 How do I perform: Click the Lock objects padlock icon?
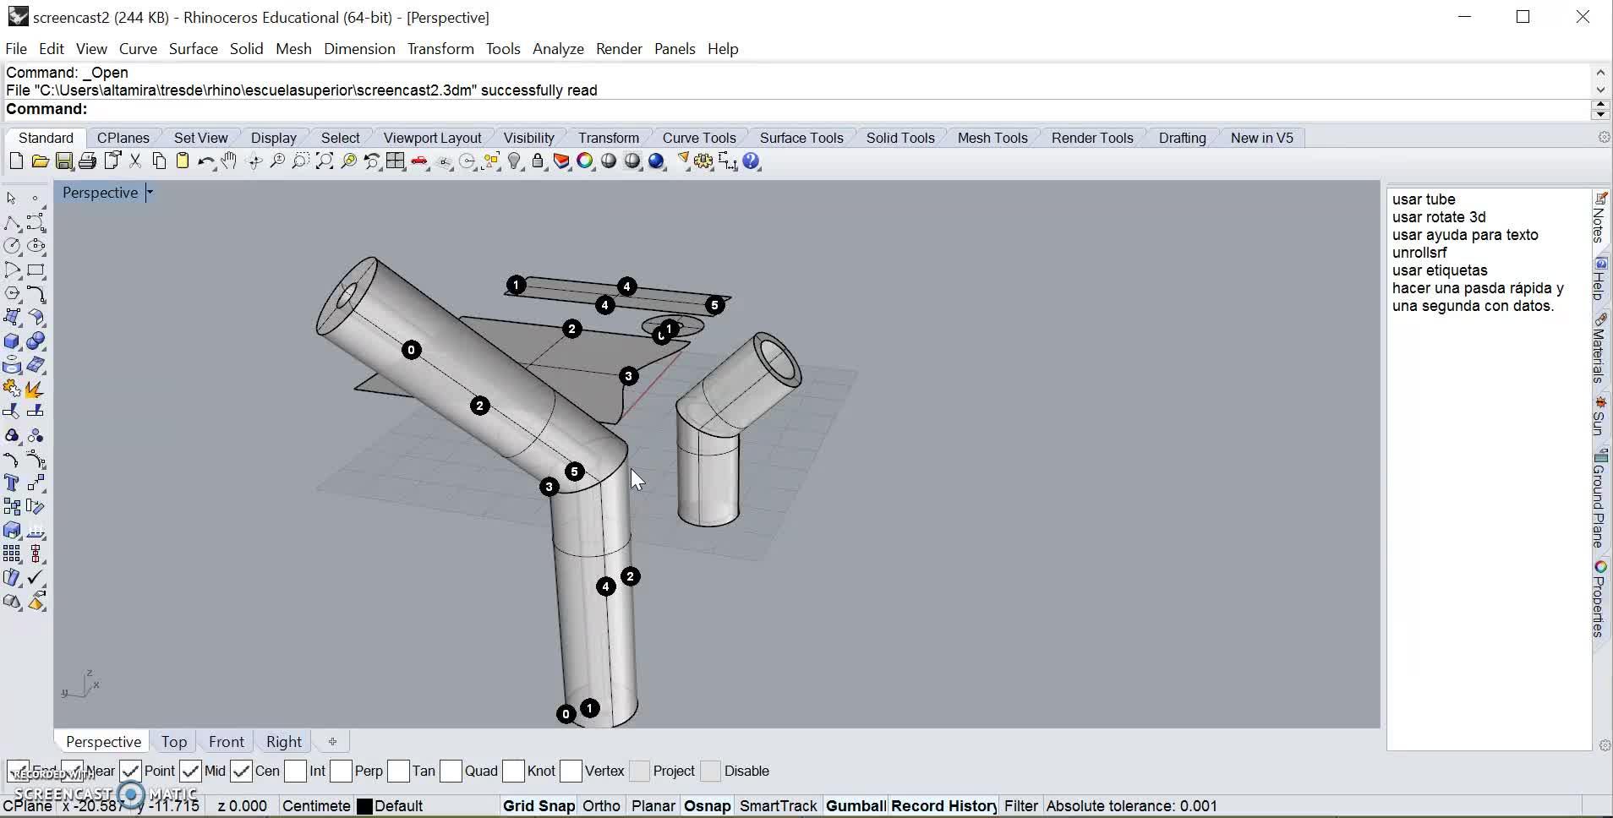538,161
